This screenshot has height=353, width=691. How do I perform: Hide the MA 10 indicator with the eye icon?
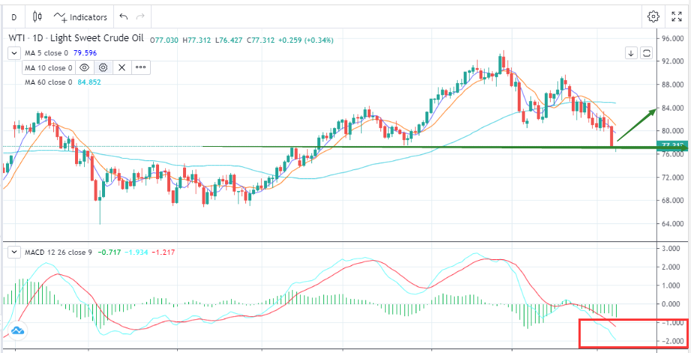(86, 67)
